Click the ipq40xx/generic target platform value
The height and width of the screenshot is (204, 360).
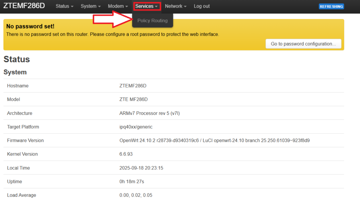point(136,127)
